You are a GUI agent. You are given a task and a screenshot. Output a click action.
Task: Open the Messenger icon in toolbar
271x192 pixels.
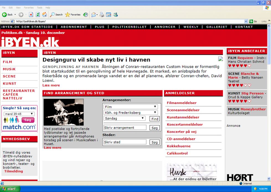coord(115,15)
